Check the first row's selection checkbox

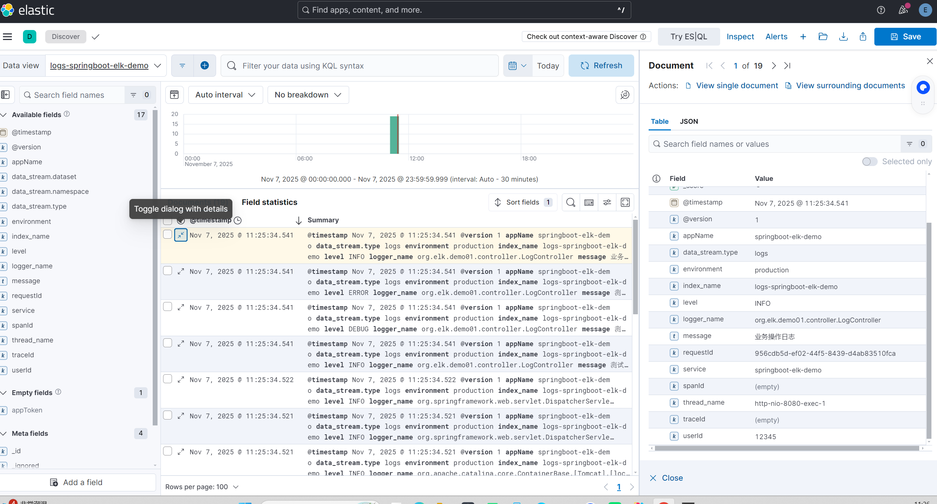pyautogui.click(x=168, y=234)
